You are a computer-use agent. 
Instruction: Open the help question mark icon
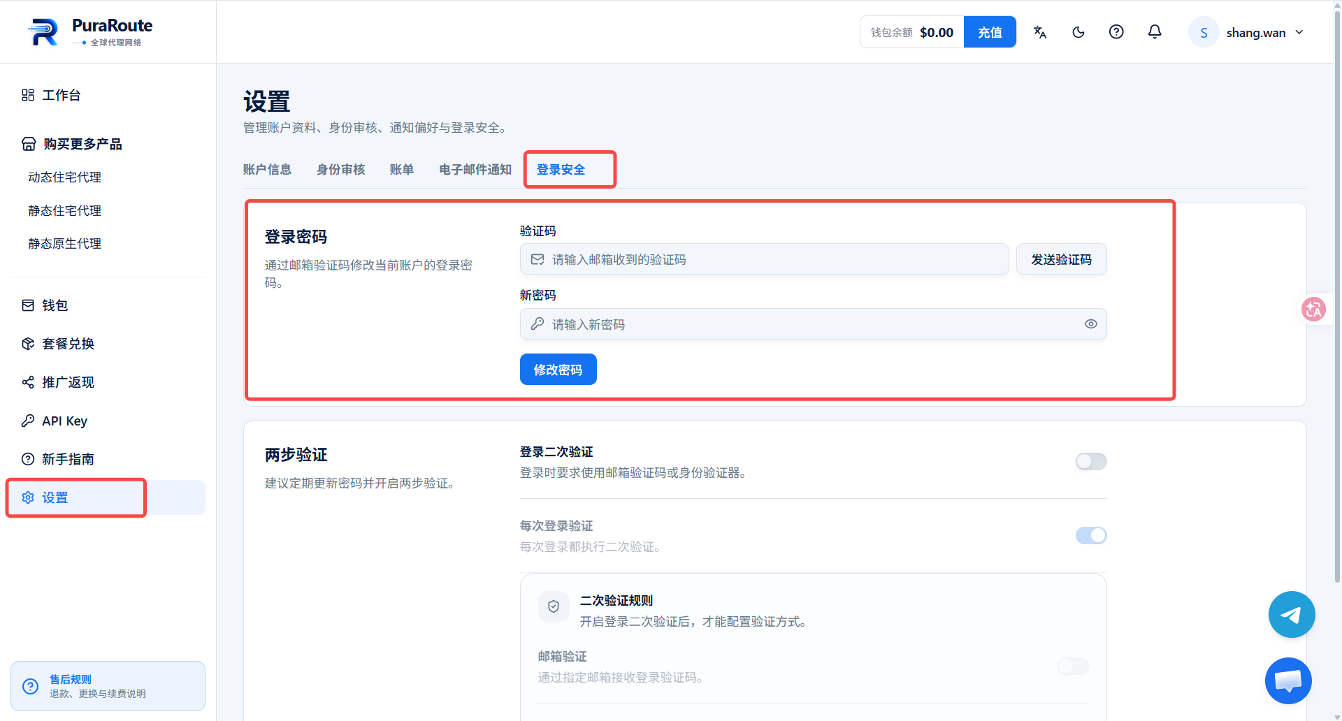click(1116, 32)
